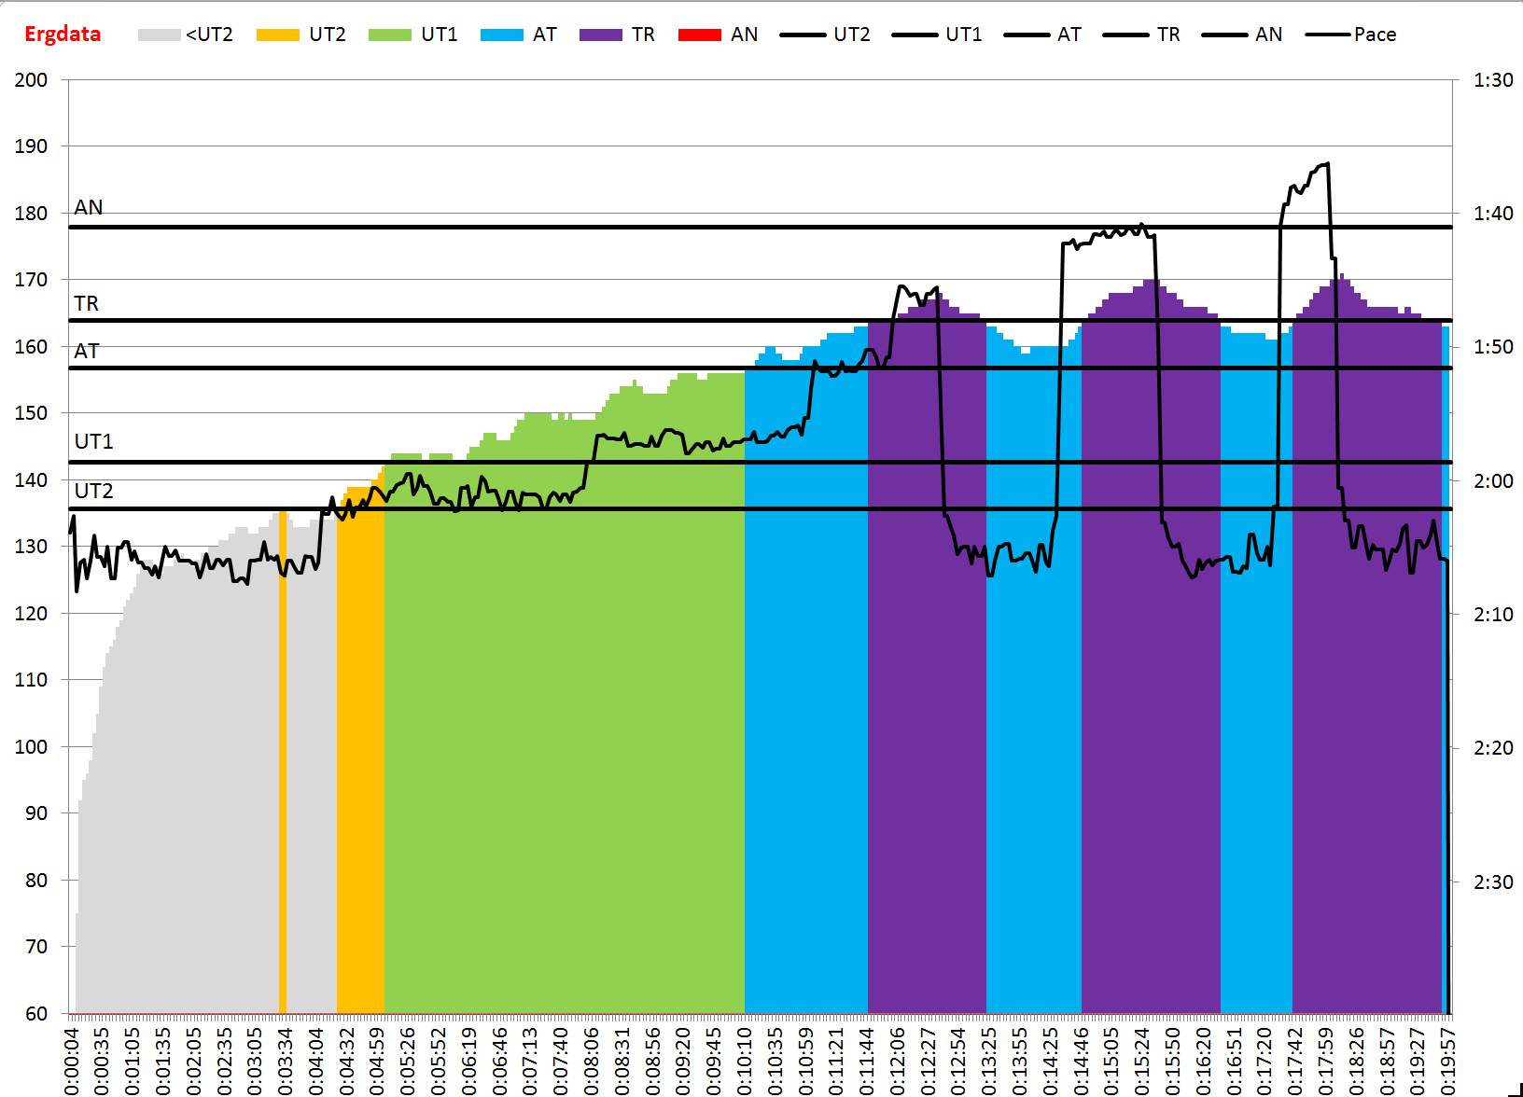Select the AN threshold label inside the chart
1523x1097 pixels.
click(x=89, y=208)
